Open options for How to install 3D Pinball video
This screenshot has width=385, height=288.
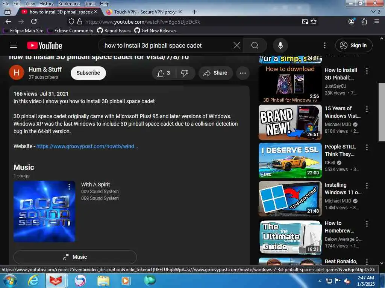click(367, 71)
